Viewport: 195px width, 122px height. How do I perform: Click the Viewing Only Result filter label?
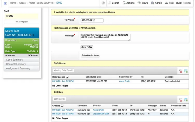coord(63,70)
